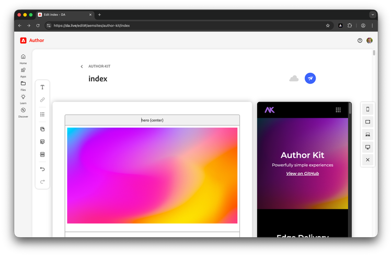Click the insert table block icon
392x256 pixels.
(x=42, y=142)
